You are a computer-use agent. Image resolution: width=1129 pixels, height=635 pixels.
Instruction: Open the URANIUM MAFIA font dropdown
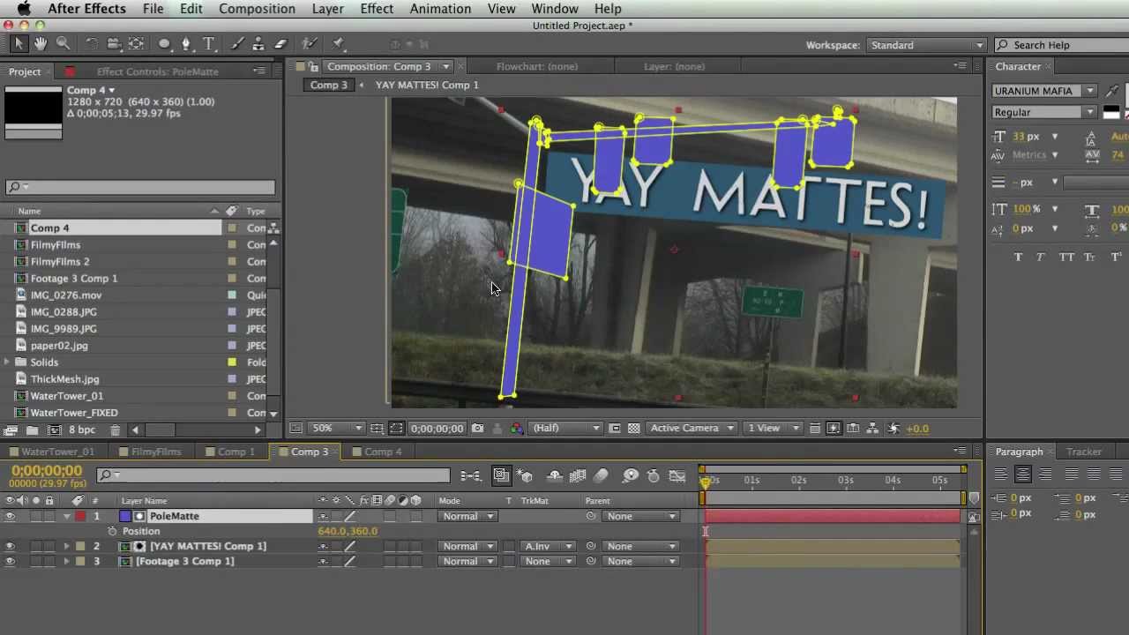point(1044,91)
